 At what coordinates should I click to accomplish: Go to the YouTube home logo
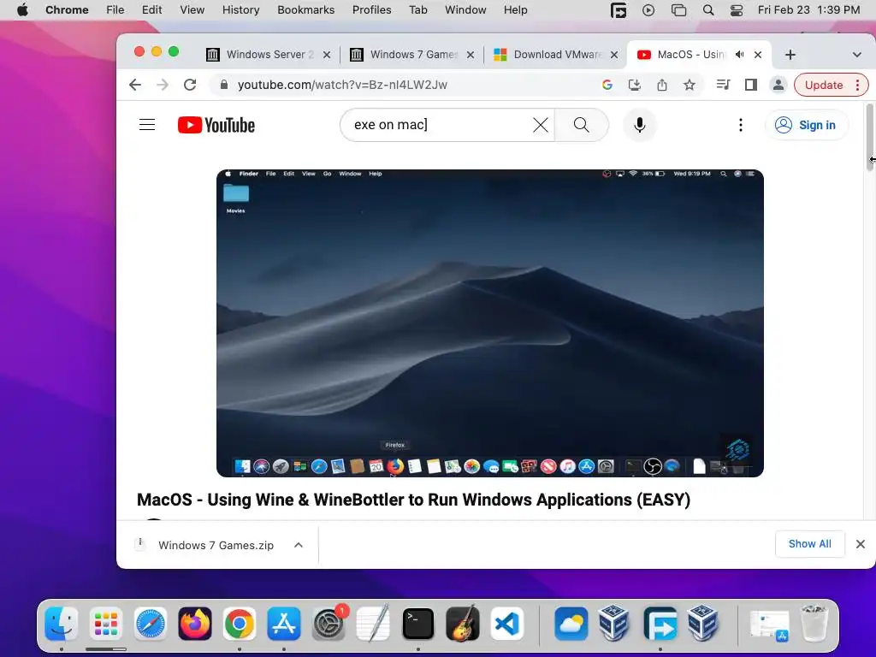click(216, 125)
